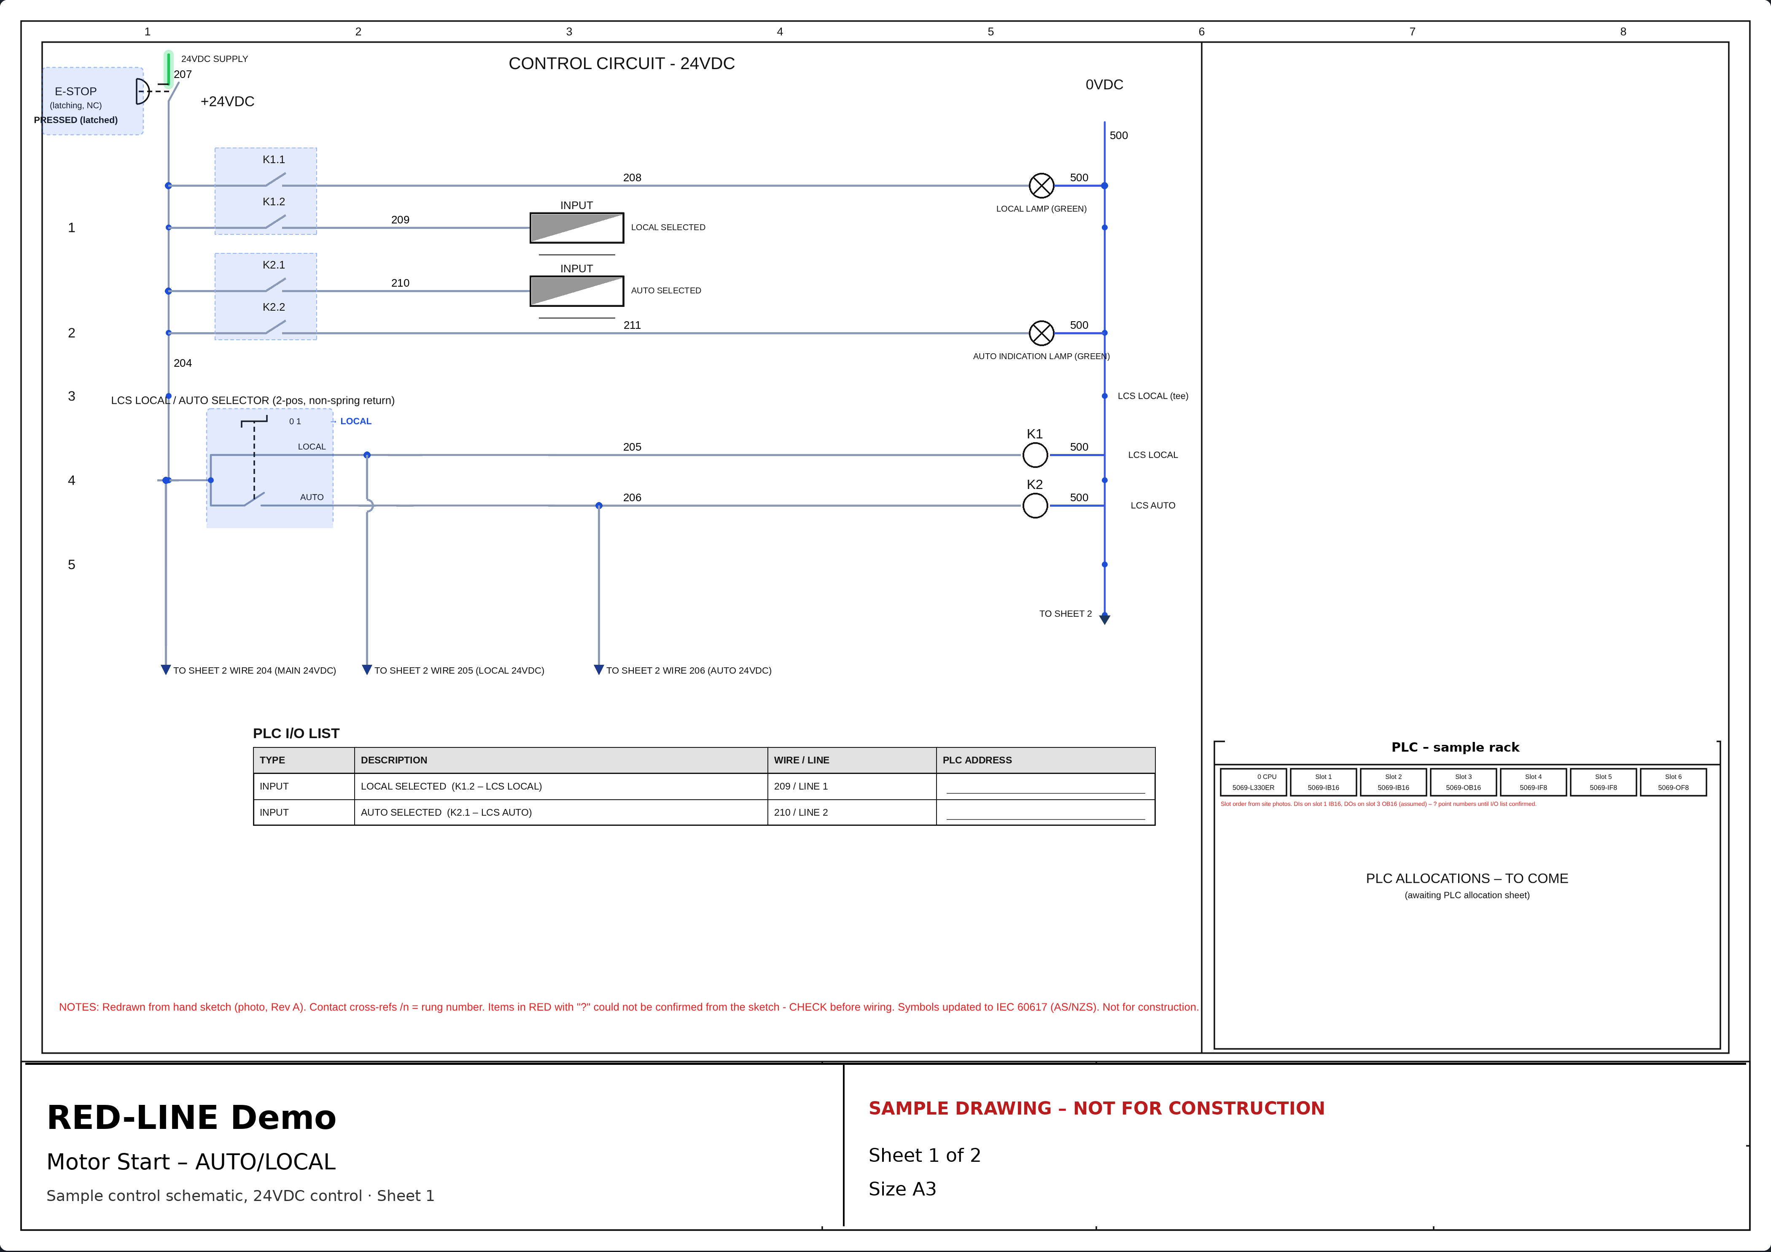The width and height of the screenshot is (1771, 1252).
Task: Click 'CONTROL CIRCUIT - 24VDC' heading
Action: [622, 63]
